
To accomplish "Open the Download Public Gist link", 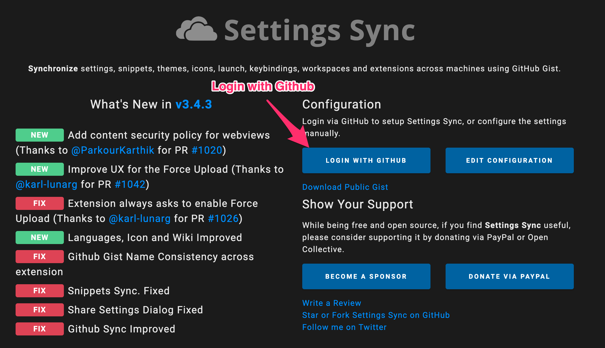I will pos(345,187).
